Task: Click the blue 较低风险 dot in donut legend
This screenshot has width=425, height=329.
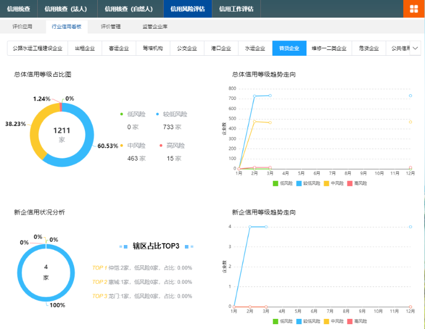Action: click(x=157, y=114)
